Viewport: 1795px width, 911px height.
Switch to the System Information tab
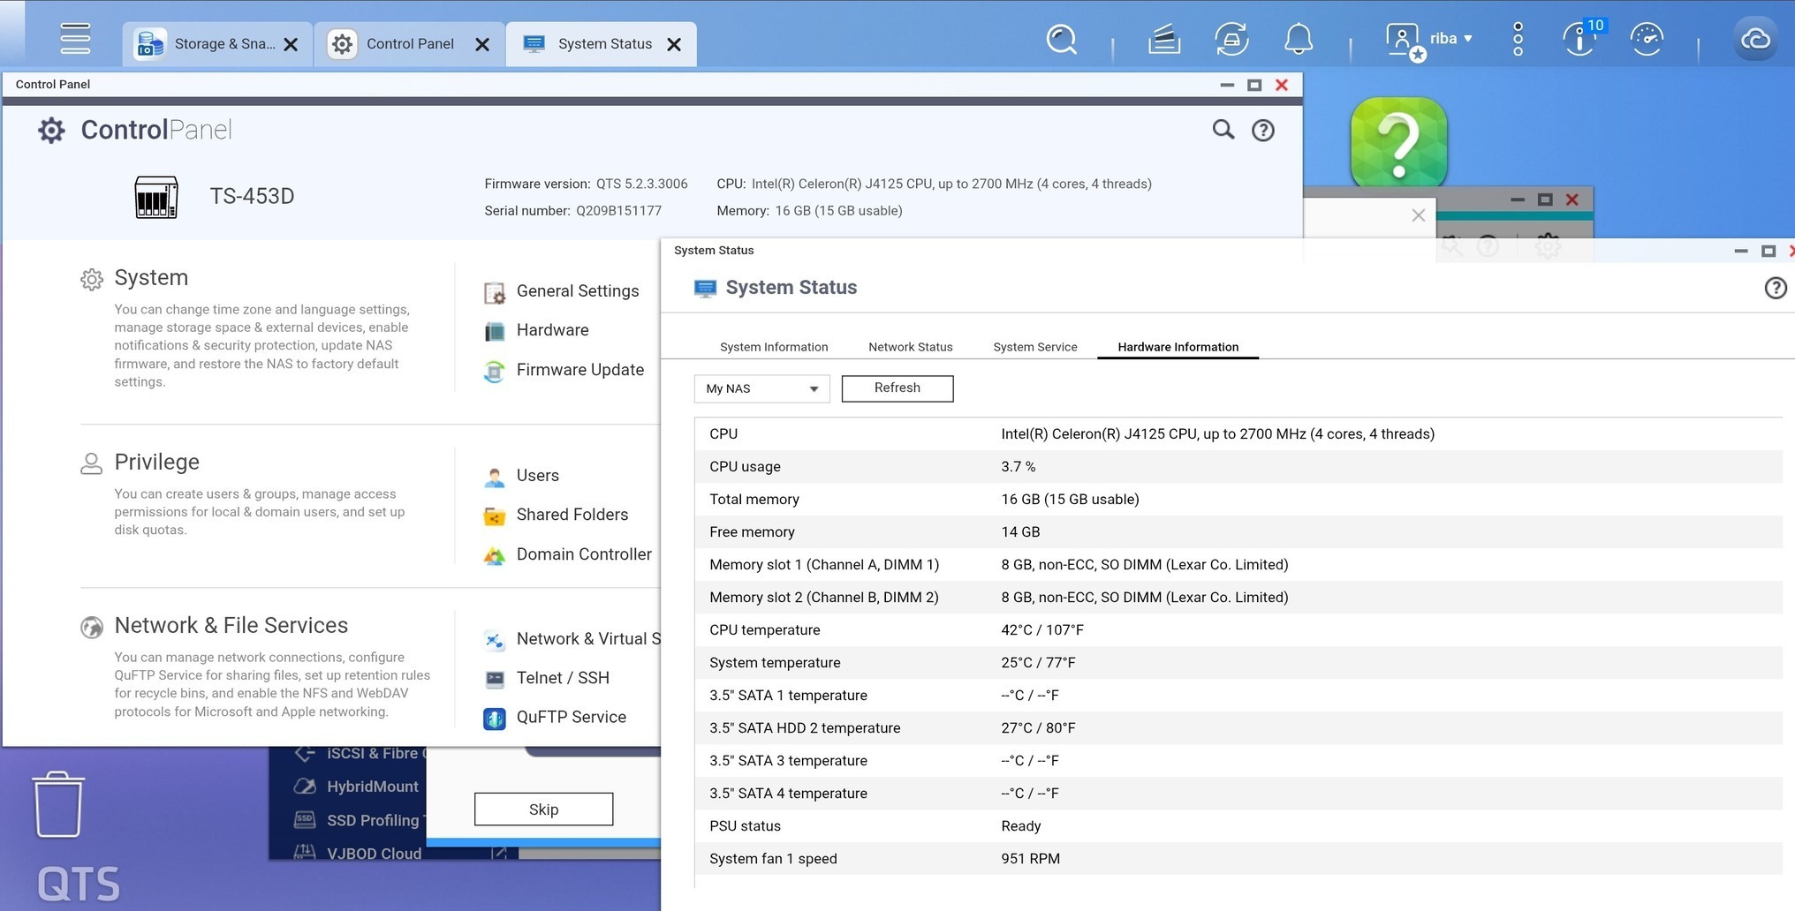(x=774, y=347)
